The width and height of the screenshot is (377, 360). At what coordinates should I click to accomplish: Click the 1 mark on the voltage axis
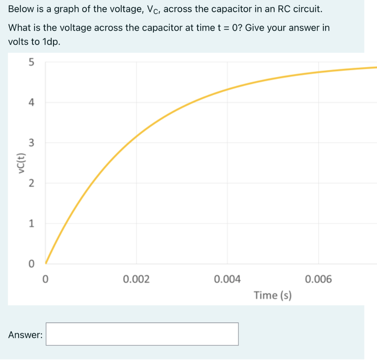(32, 223)
